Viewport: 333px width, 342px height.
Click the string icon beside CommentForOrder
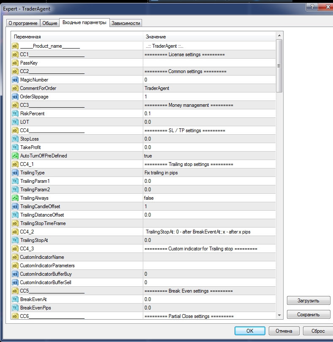[x=15, y=88]
